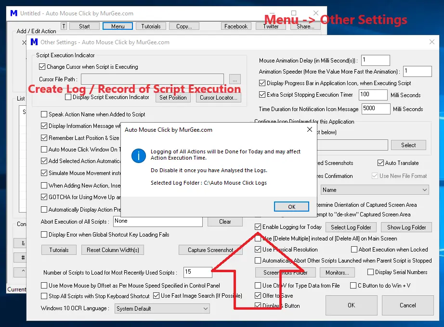
Task: Open the Cursor Locator... button
Action: (218, 98)
